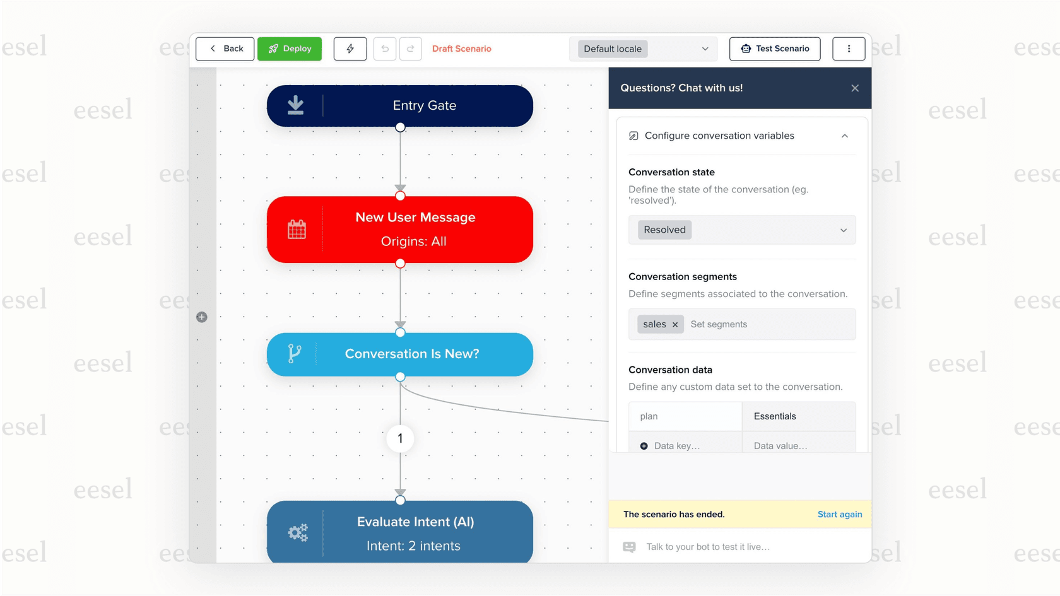This screenshot has width=1060, height=596.
Task: Click the download icon on the Entry Gate node
Action: pyautogui.click(x=295, y=105)
